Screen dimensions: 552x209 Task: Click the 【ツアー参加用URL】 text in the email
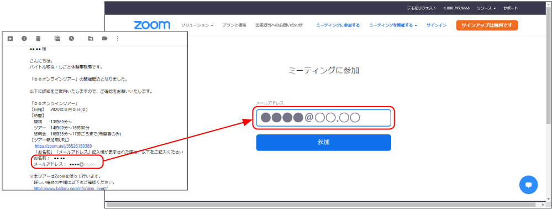[x=50, y=140]
